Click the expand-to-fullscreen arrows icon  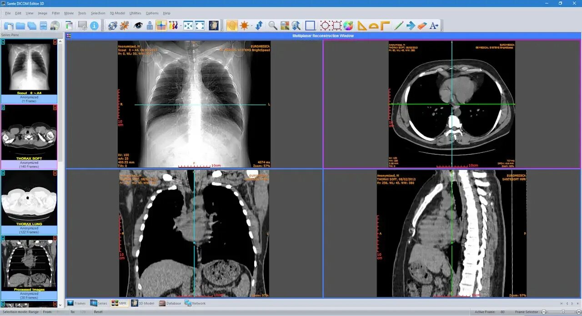coord(200,25)
